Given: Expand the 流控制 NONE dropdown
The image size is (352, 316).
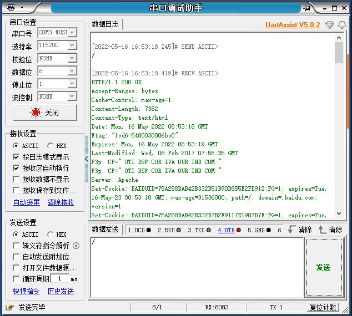Looking at the screenshot, I should point(72,96).
